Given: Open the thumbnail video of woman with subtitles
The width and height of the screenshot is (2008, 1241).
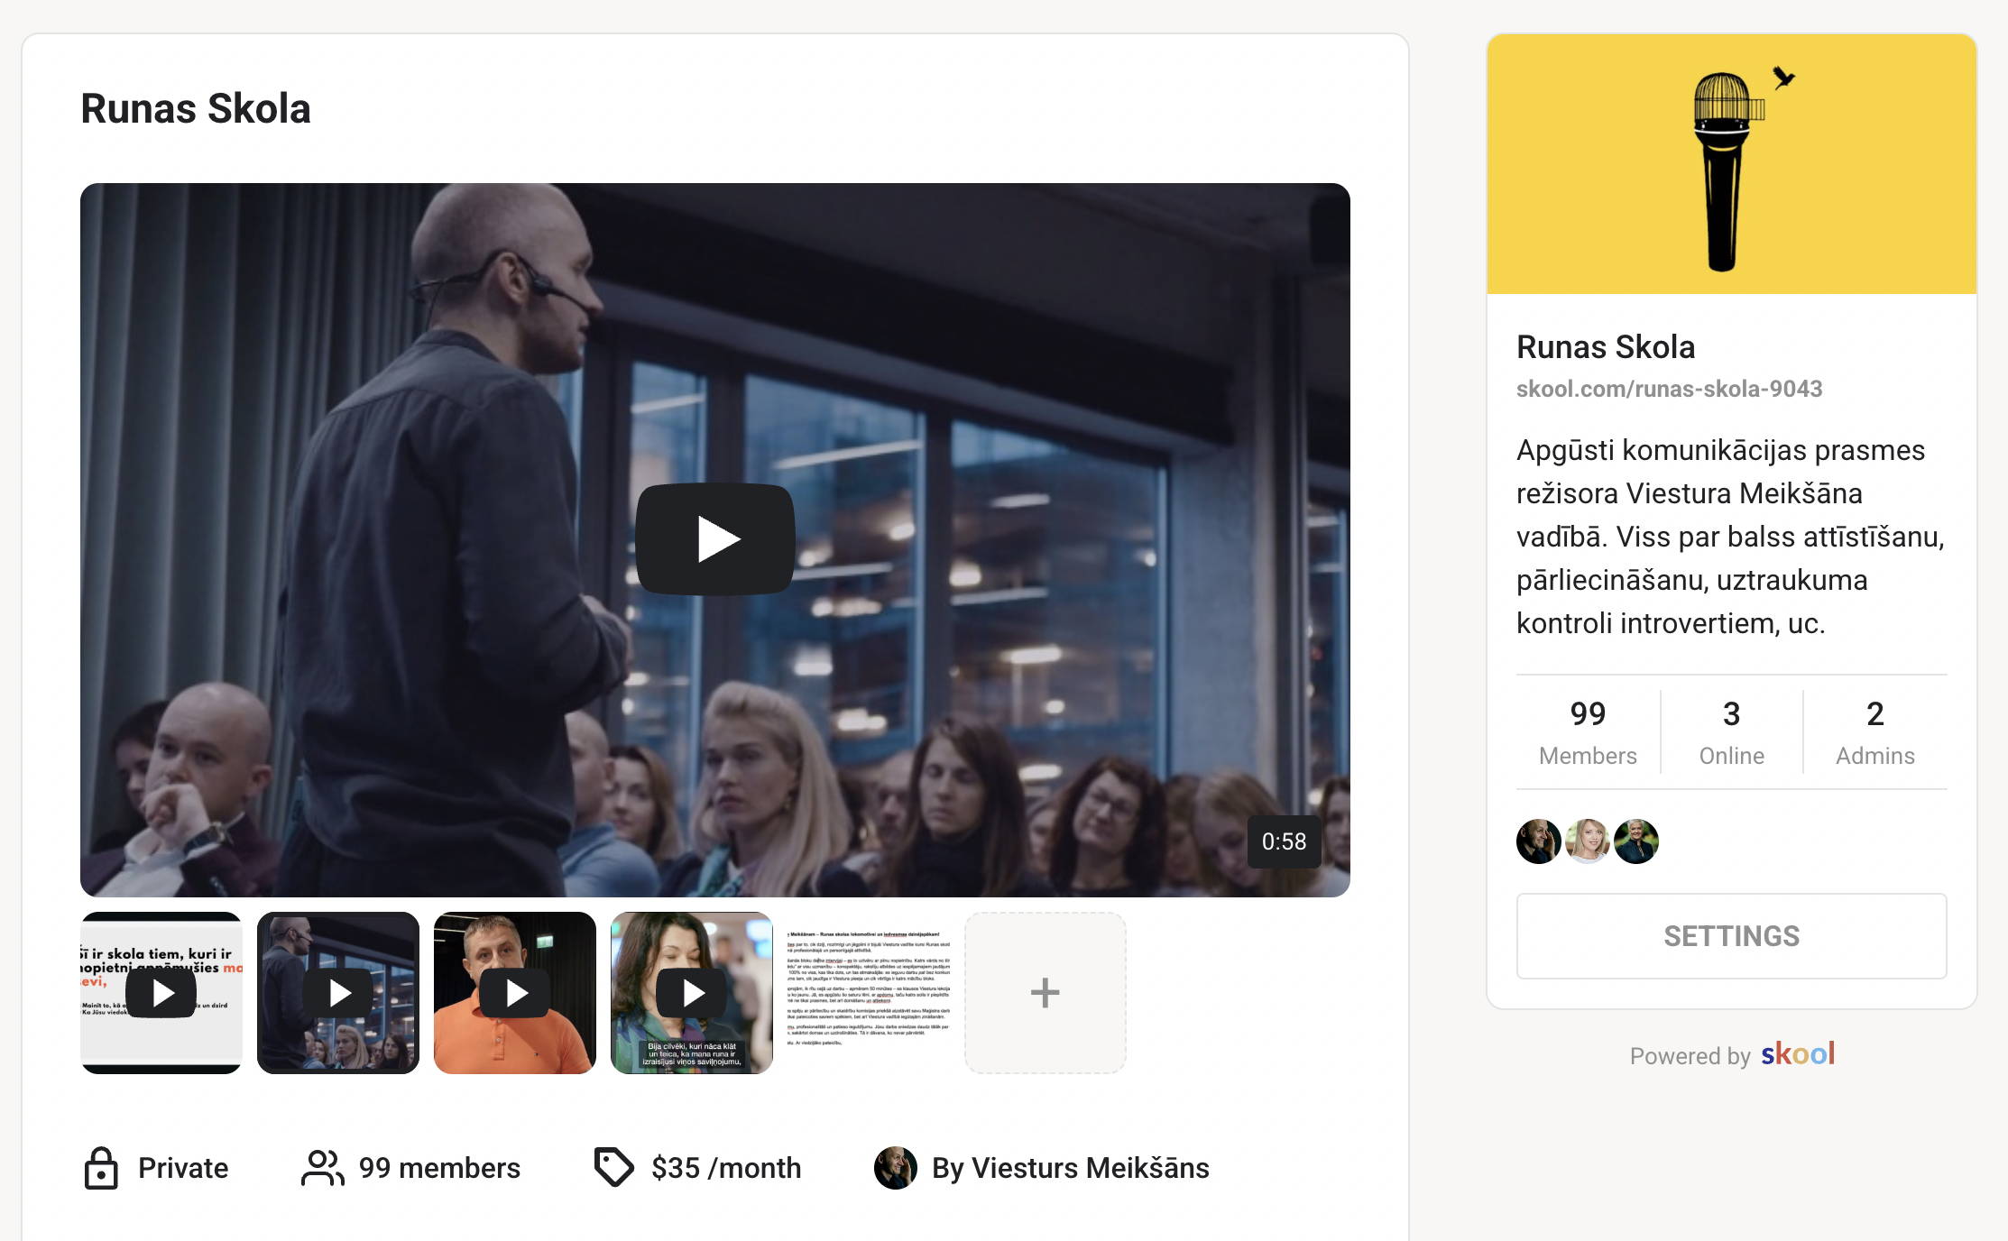Looking at the screenshot, I should click(x=692, y=992).
